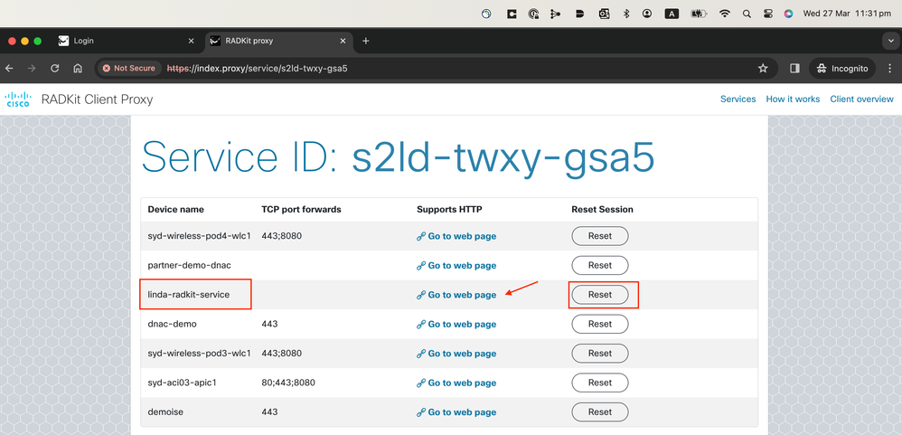Open the How it works link
The width and height of the screenshot is (902, 435).
coord(793,99)
